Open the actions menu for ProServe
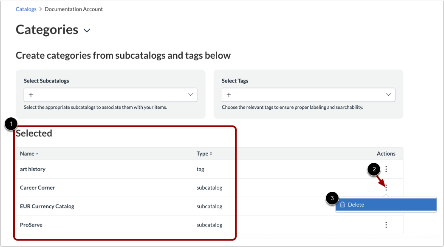Image resolution: width=444 pixels, height=247 pixels. pos(386,224)
